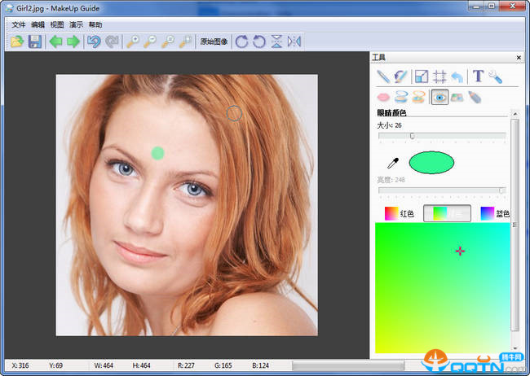Click the Text tool icon

coord(479,77)
